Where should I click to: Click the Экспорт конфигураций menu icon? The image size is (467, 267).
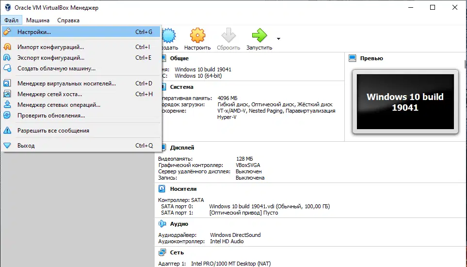click(x=7, y=57)
